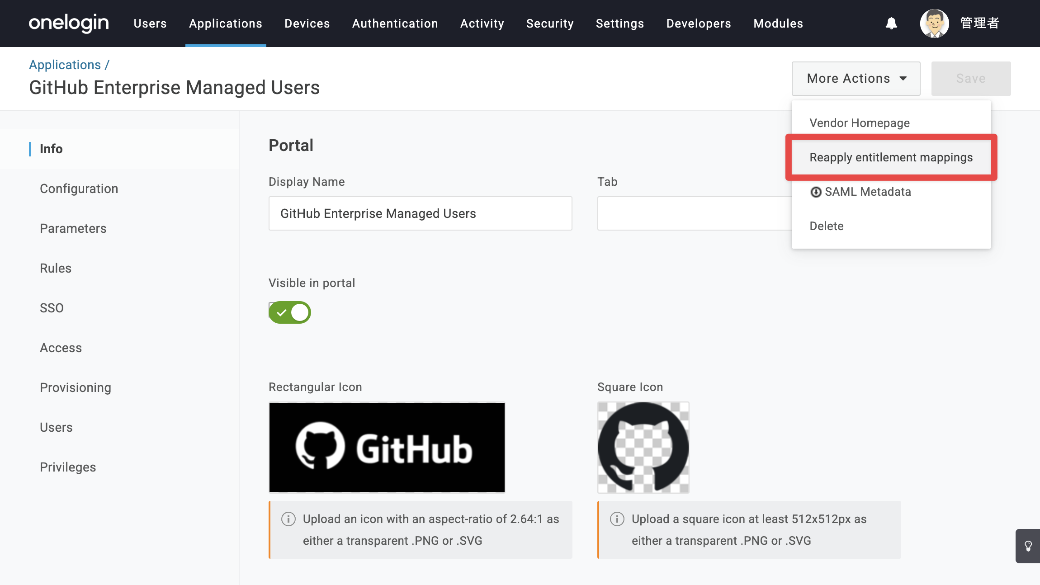Click the Portal section heading

tap(291, 146)
